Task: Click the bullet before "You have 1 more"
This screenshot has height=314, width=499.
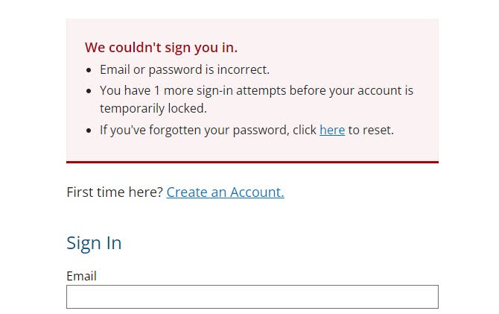Action: (89, 91)
